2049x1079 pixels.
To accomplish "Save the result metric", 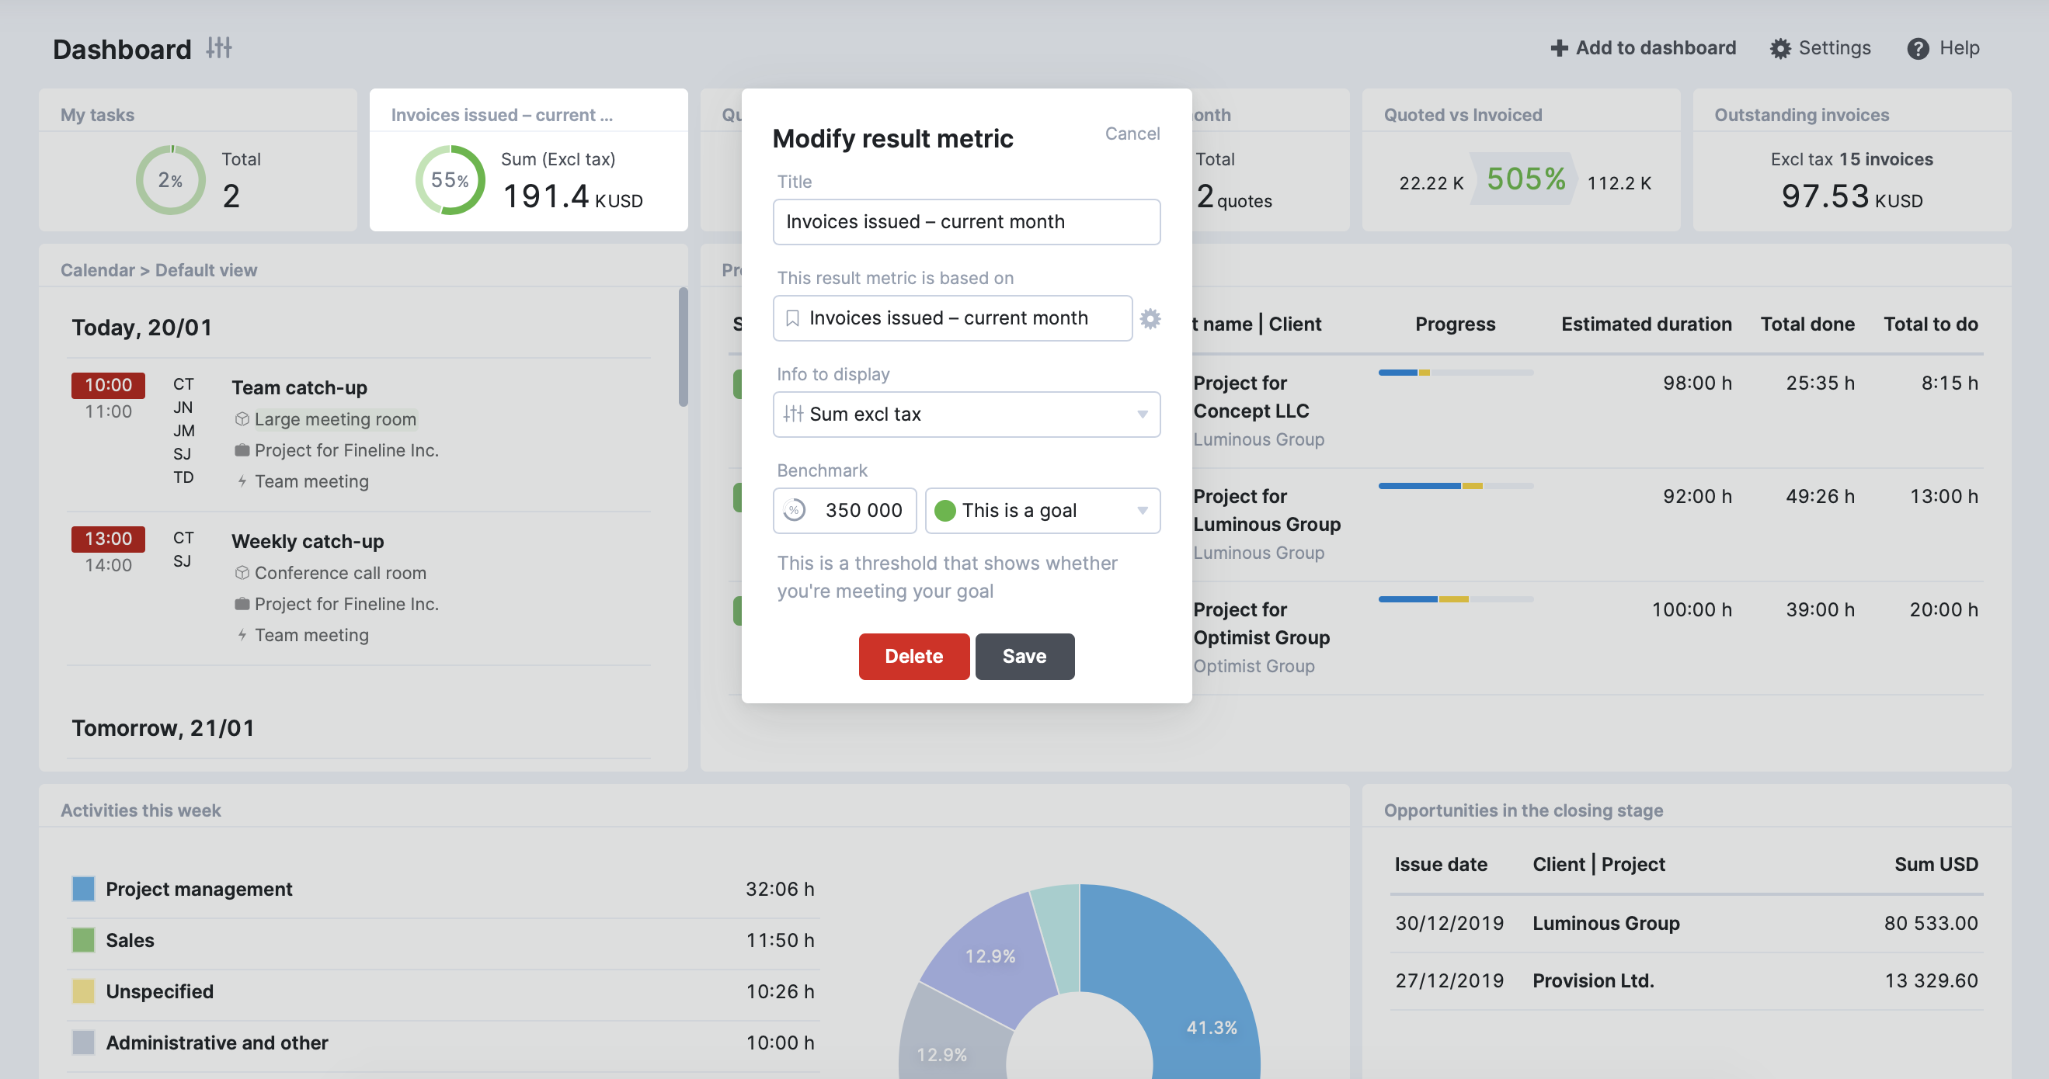I will (x=1024, y=656).
